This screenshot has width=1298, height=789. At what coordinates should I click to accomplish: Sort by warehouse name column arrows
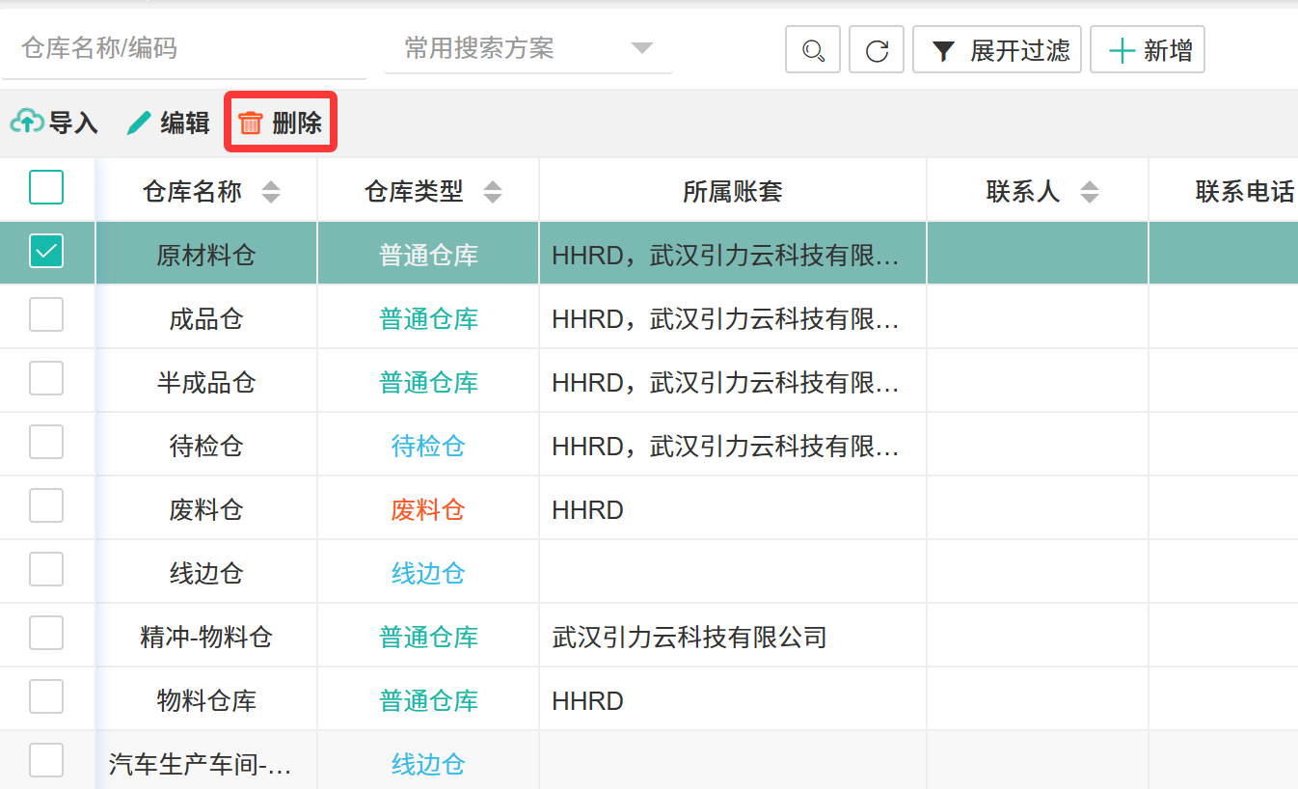click(271, 192)
